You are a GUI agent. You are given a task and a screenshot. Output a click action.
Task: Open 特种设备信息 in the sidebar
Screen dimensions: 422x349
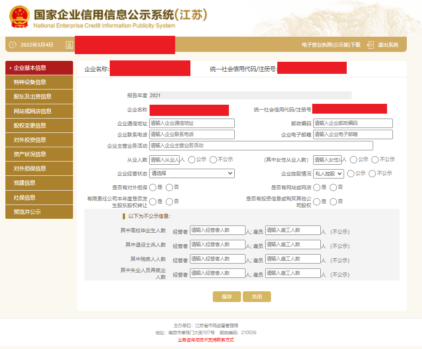[x=39, y=82]
